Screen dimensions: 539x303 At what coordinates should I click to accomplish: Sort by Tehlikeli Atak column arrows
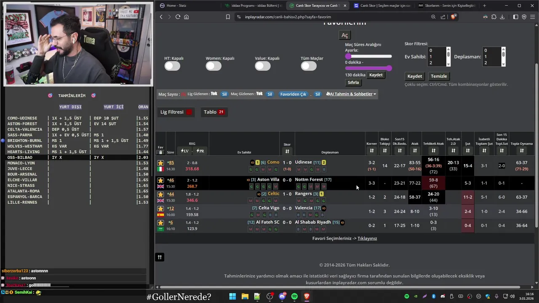[x=433, y=151]
